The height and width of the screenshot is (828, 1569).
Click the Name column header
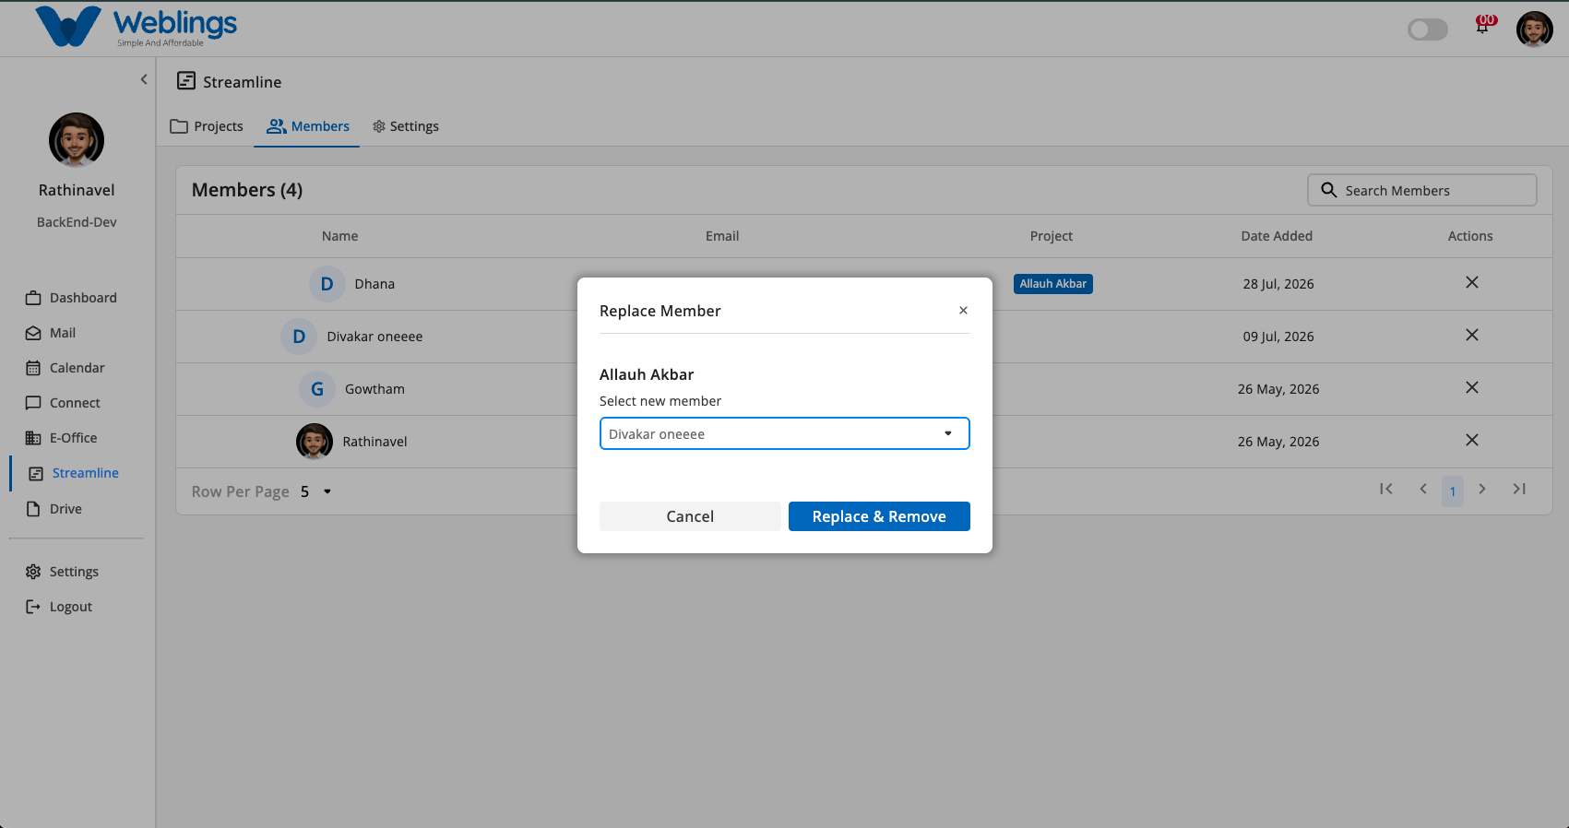coord(339,236)
